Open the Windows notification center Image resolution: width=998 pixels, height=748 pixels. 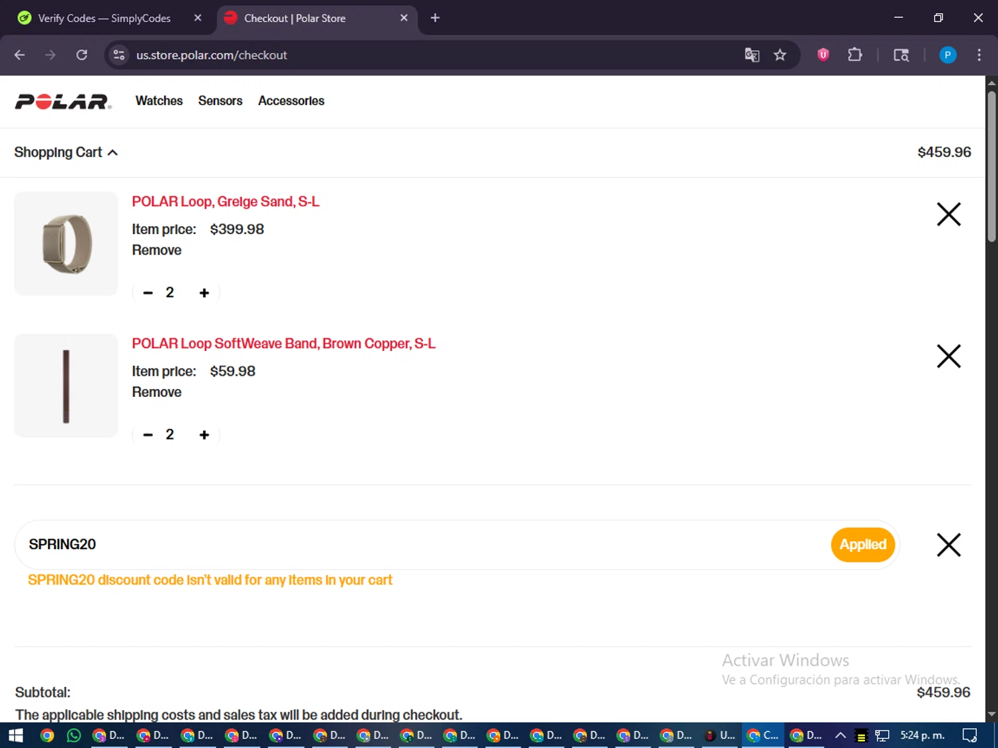point(970,735)
